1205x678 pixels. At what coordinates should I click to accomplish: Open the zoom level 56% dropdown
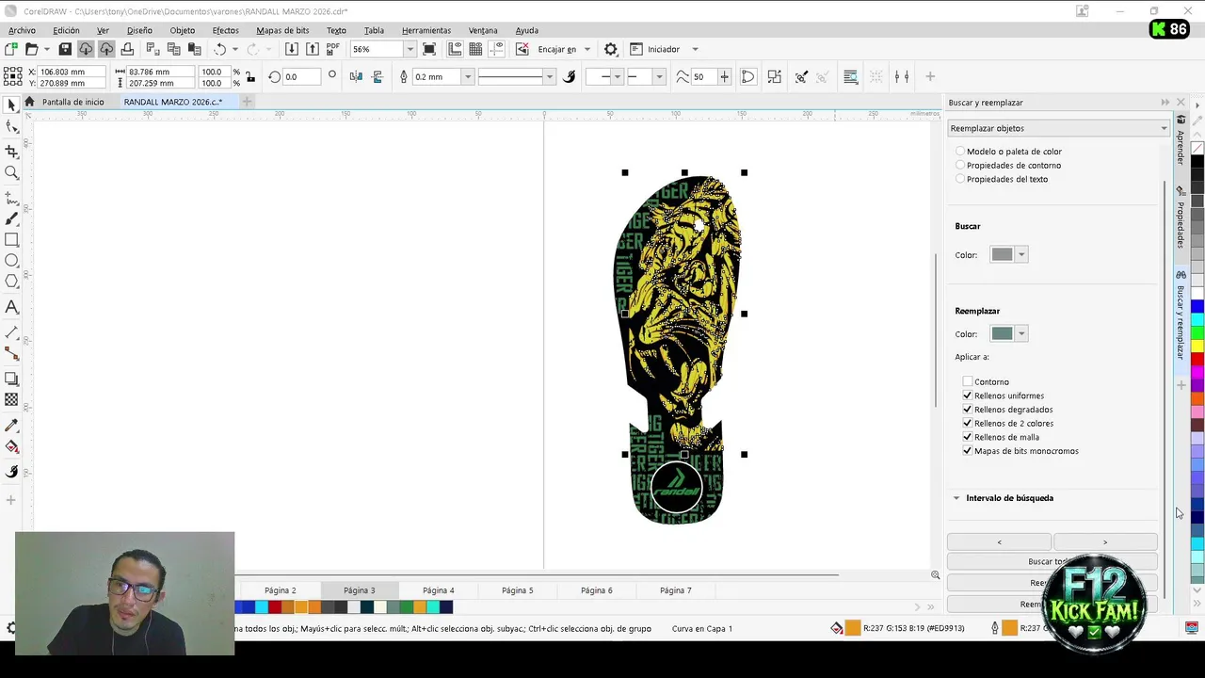[x=410, y=49]
